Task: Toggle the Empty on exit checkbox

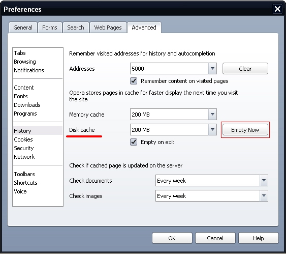Action: 134,142
